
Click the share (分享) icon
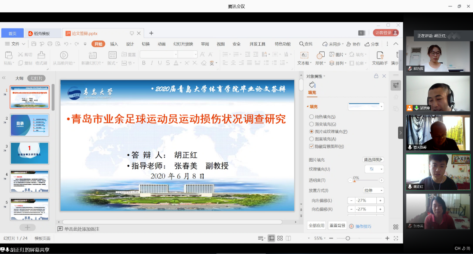(368, 44)
